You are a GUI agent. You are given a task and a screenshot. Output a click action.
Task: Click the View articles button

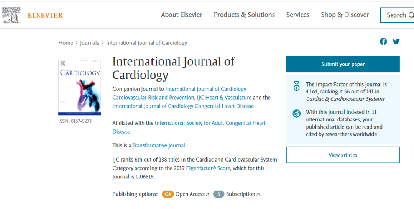(343, 155)
